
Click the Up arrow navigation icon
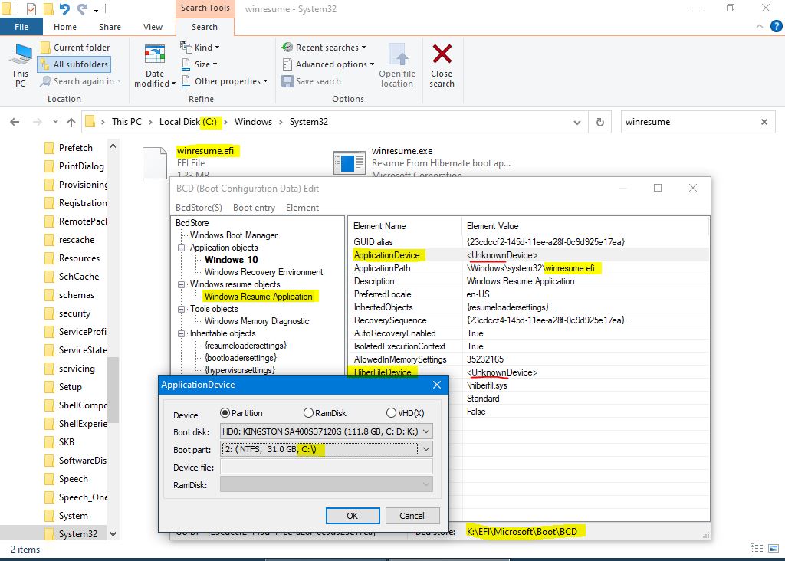[x=71, y=122]
